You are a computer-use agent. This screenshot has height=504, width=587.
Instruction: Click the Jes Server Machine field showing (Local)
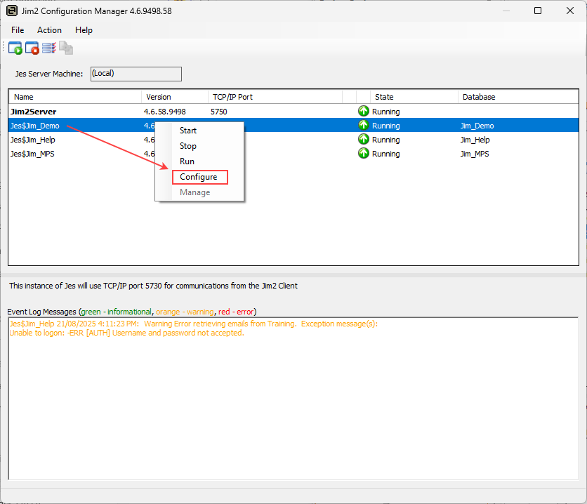pyautogui.click(x=136, y=74)
